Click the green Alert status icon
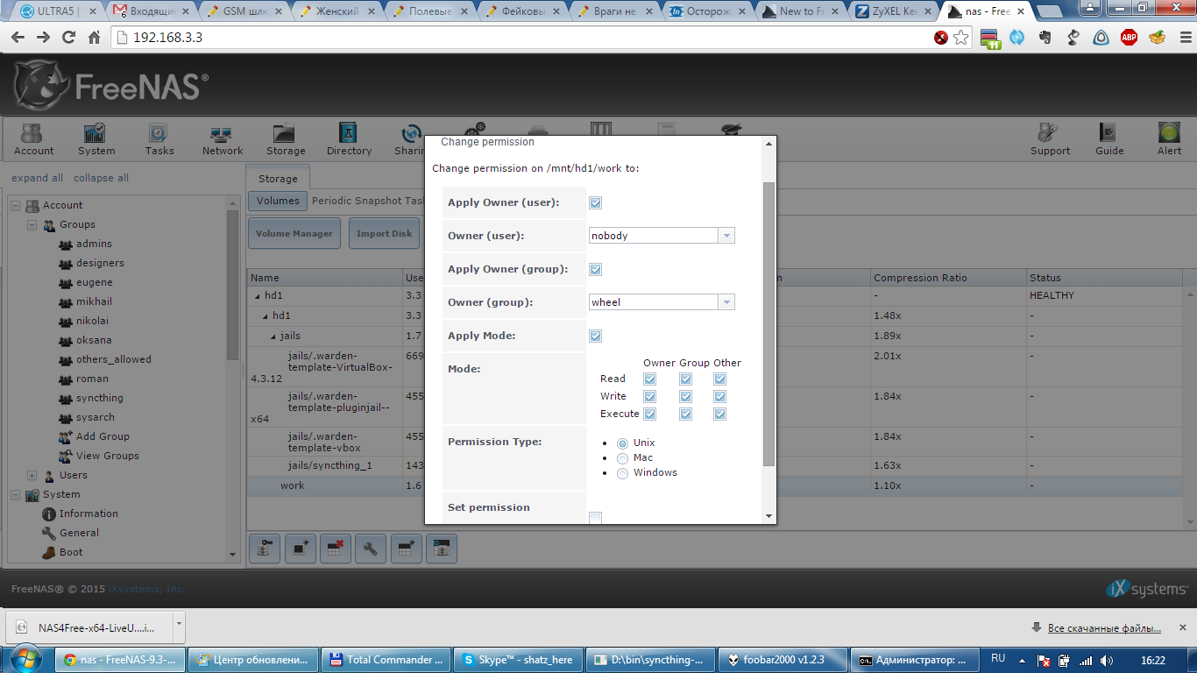This screenshot has height=673, width=1197. [1169, 132]
